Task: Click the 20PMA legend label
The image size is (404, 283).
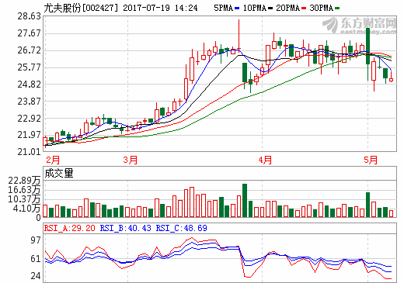Action: click(x=287, y=8)
